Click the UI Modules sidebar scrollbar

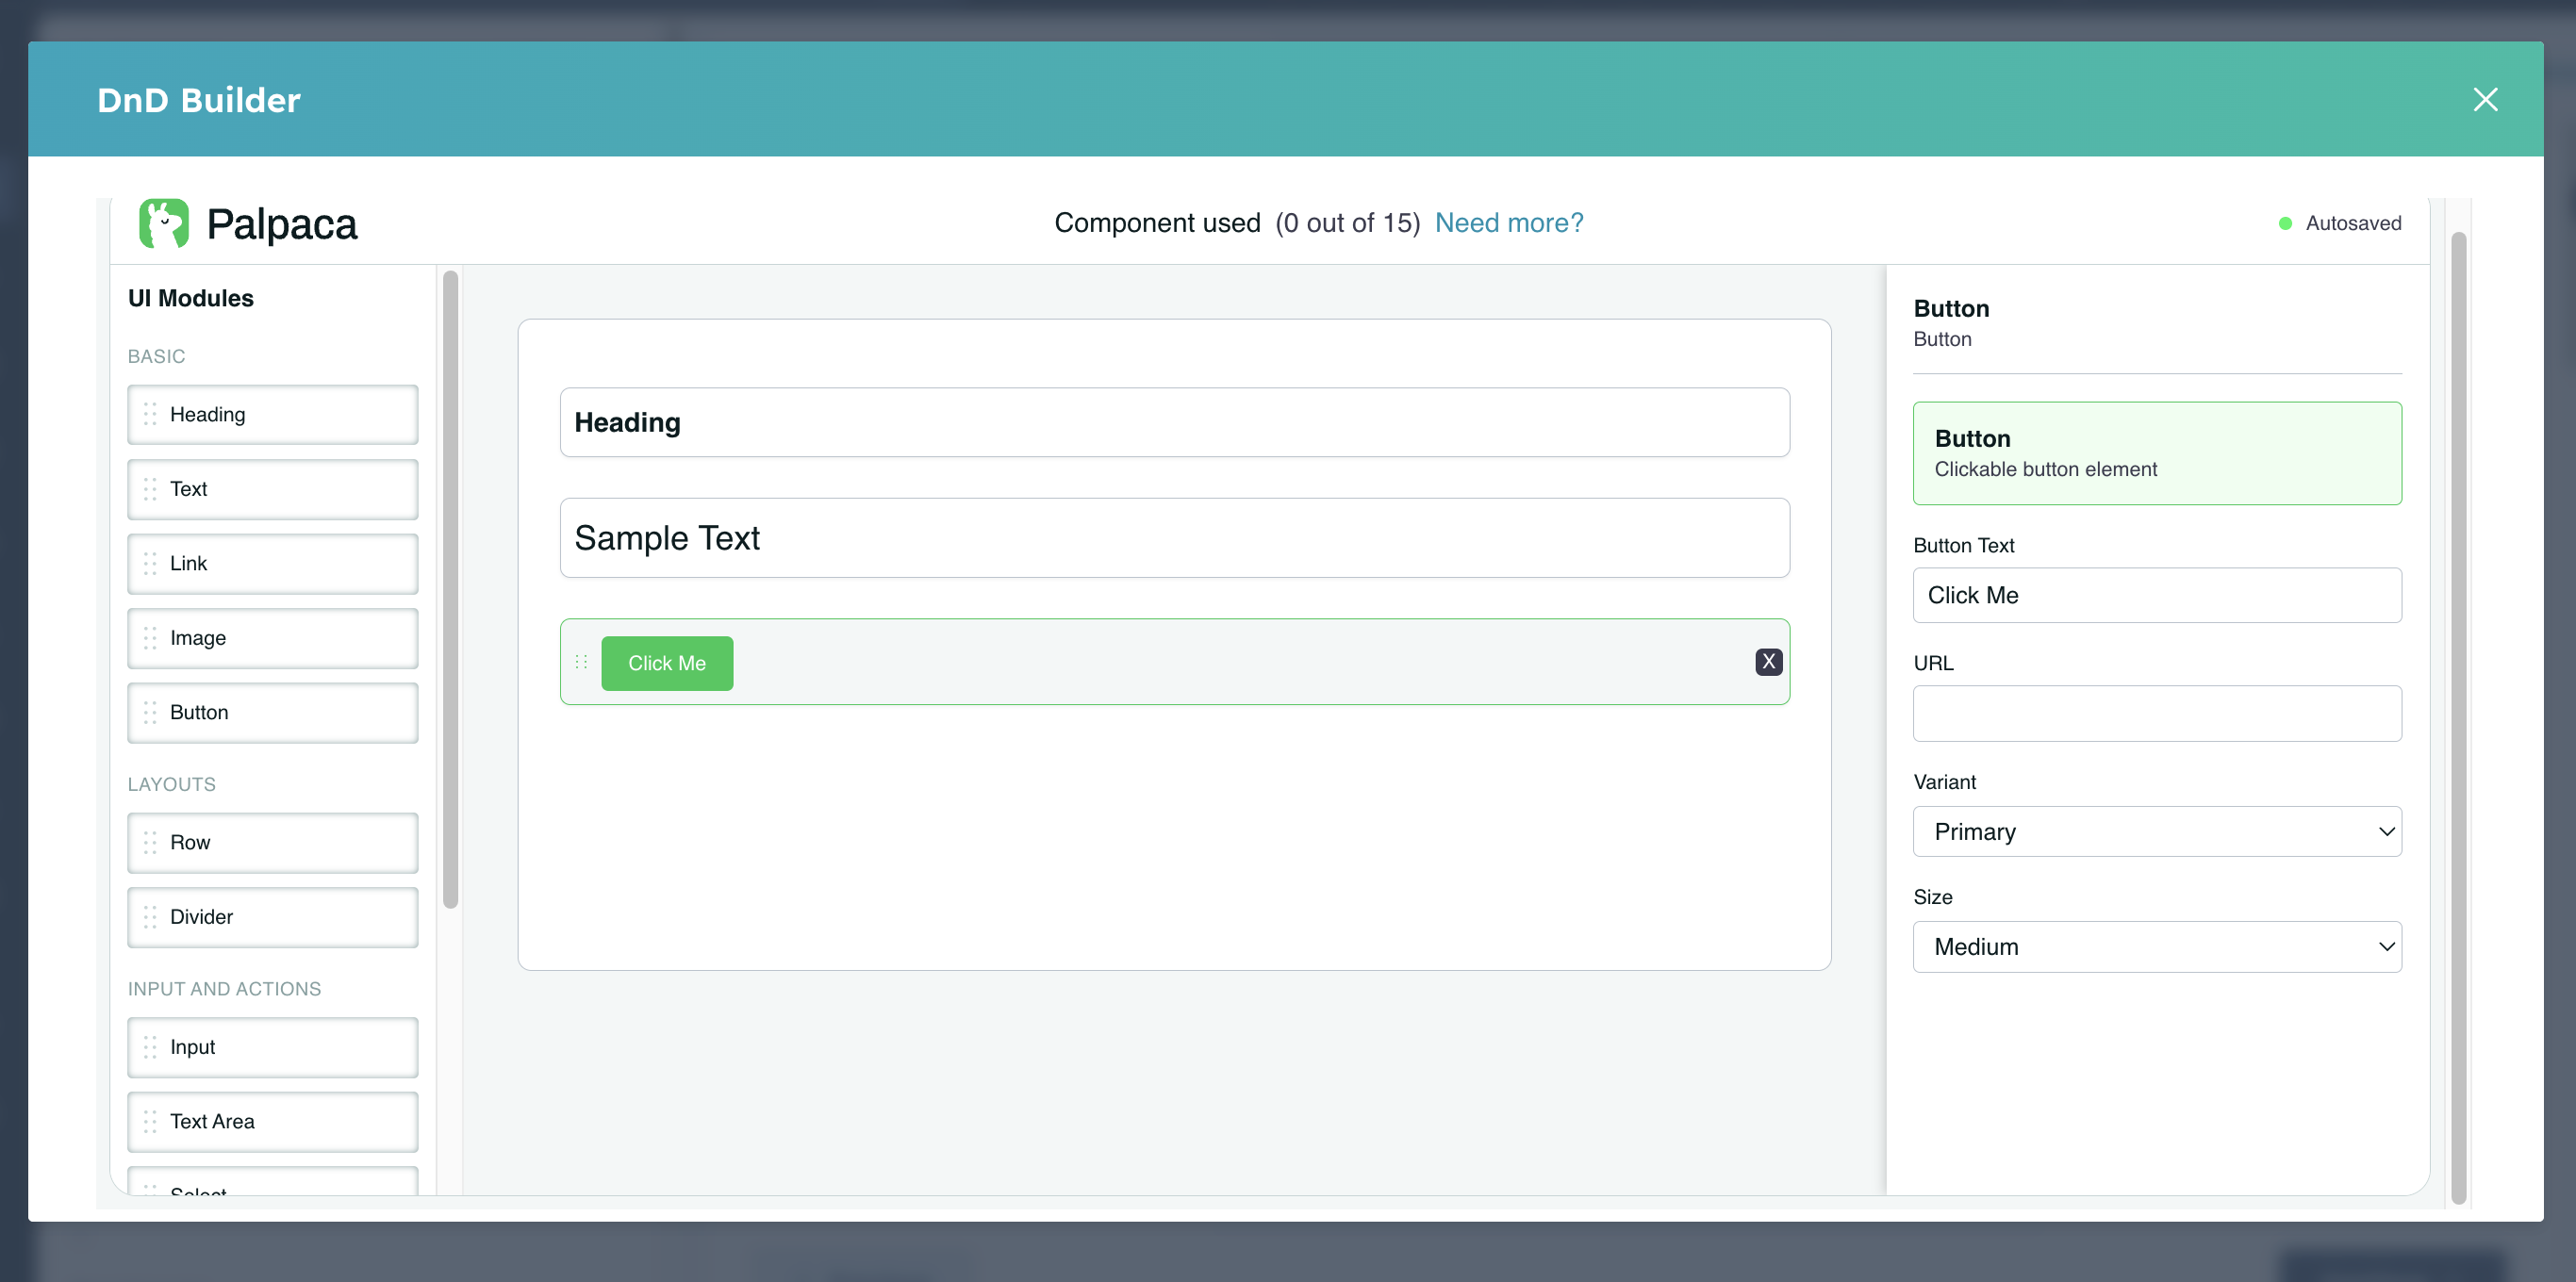(x=451, y=590)
